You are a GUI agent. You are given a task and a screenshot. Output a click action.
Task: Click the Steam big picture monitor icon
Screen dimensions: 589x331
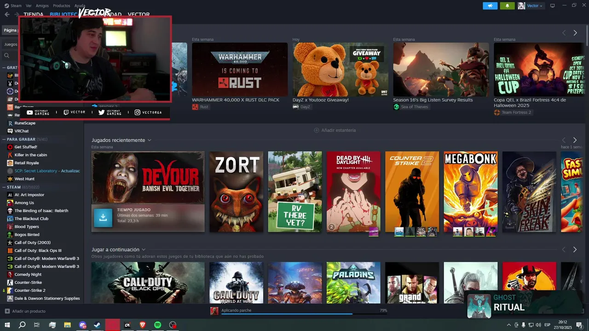tap(552, 6)
